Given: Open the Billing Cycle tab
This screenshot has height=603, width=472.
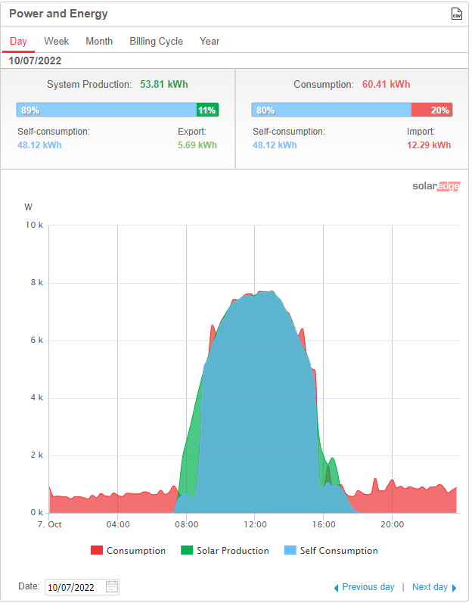Looking at the screenshot, I should click(x=156, y=42).
